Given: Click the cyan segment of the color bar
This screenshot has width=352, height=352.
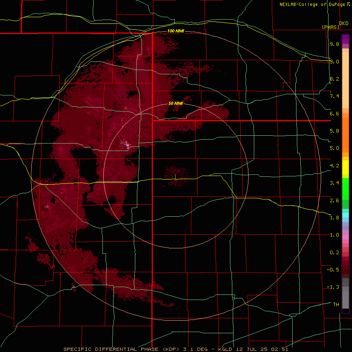Looking at the screenshot, I should [345, 215].
